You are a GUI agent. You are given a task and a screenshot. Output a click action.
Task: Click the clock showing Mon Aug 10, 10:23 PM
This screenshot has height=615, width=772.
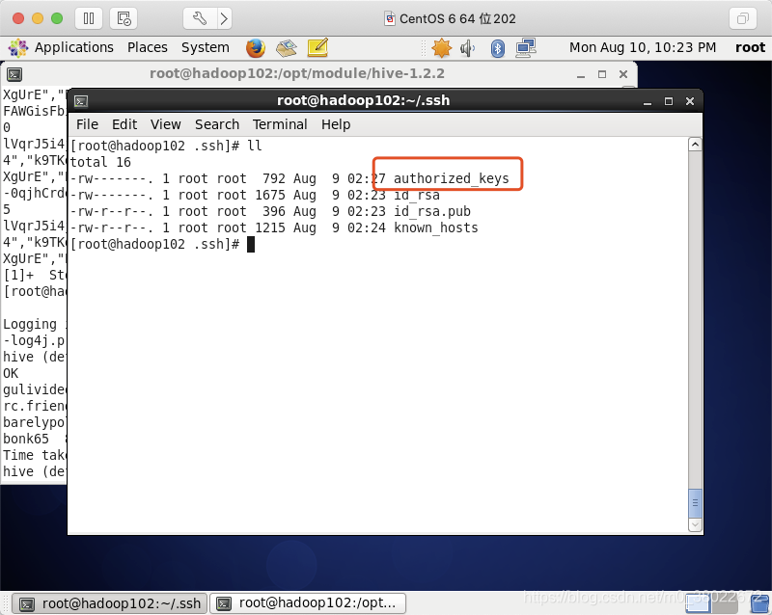tap(643, 47)
